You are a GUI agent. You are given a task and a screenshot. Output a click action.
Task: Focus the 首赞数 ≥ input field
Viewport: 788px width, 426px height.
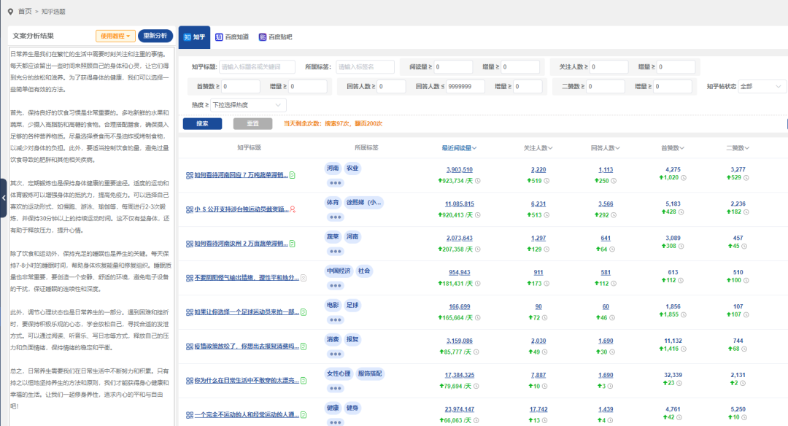pos(241,86)
